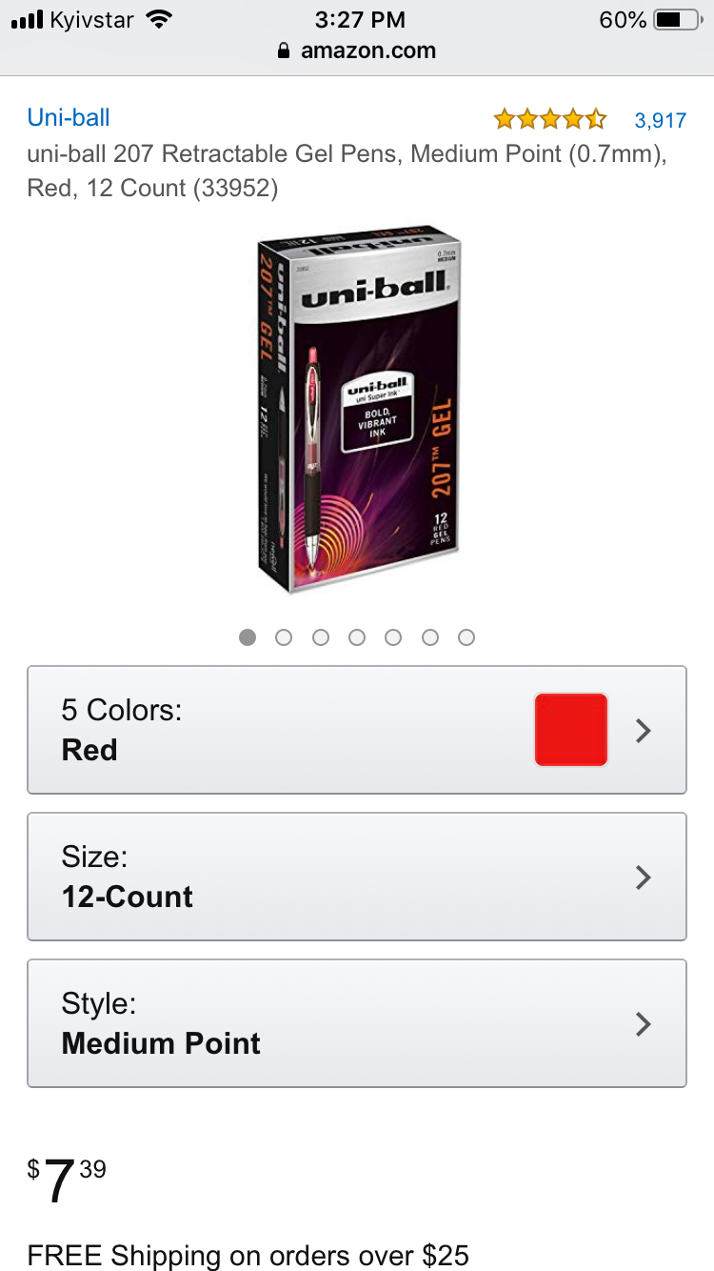Tap the uni-ball pen box product image

[357, 410]
